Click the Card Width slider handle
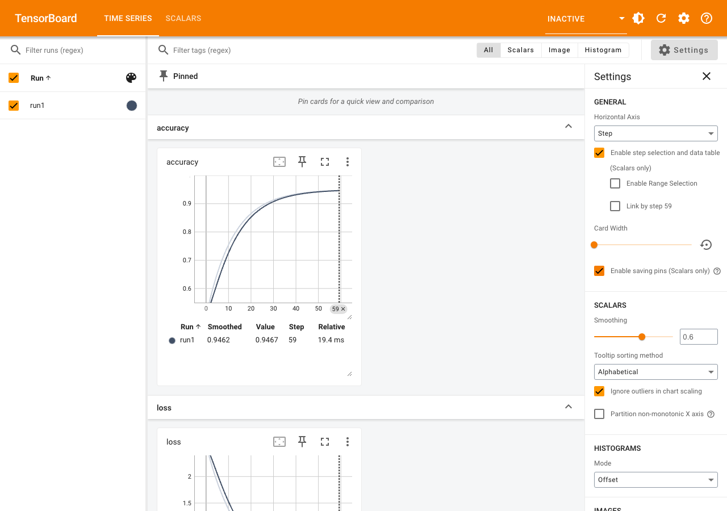The height and width of the screenshot is (511, 727). coord(594,245)
